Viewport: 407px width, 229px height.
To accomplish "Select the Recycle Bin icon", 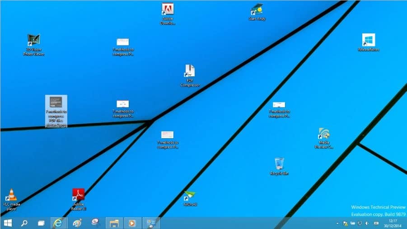I will 279,166.
